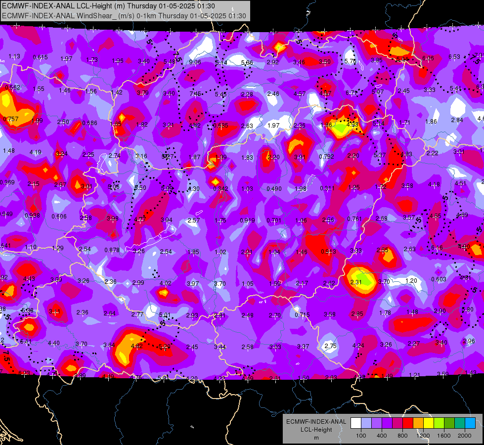
Task: Click the 2.75 wind shear value
Action: click(x=331, y=346)
